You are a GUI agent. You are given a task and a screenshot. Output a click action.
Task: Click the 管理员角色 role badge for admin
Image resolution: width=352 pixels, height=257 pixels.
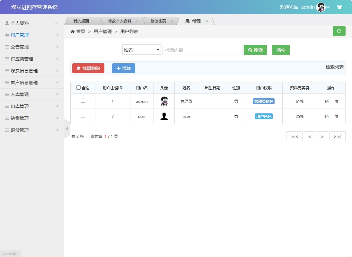coord(263,101)
